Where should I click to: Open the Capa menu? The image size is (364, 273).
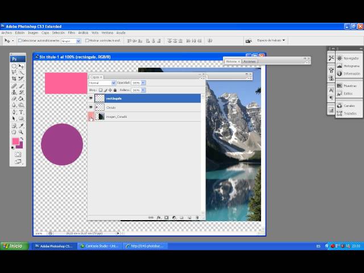tap(45, 33)
